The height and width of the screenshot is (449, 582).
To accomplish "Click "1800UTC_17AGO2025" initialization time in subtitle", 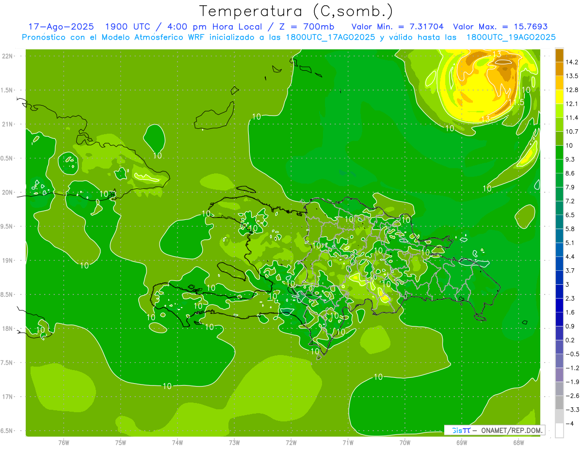I will pos(331,37).
